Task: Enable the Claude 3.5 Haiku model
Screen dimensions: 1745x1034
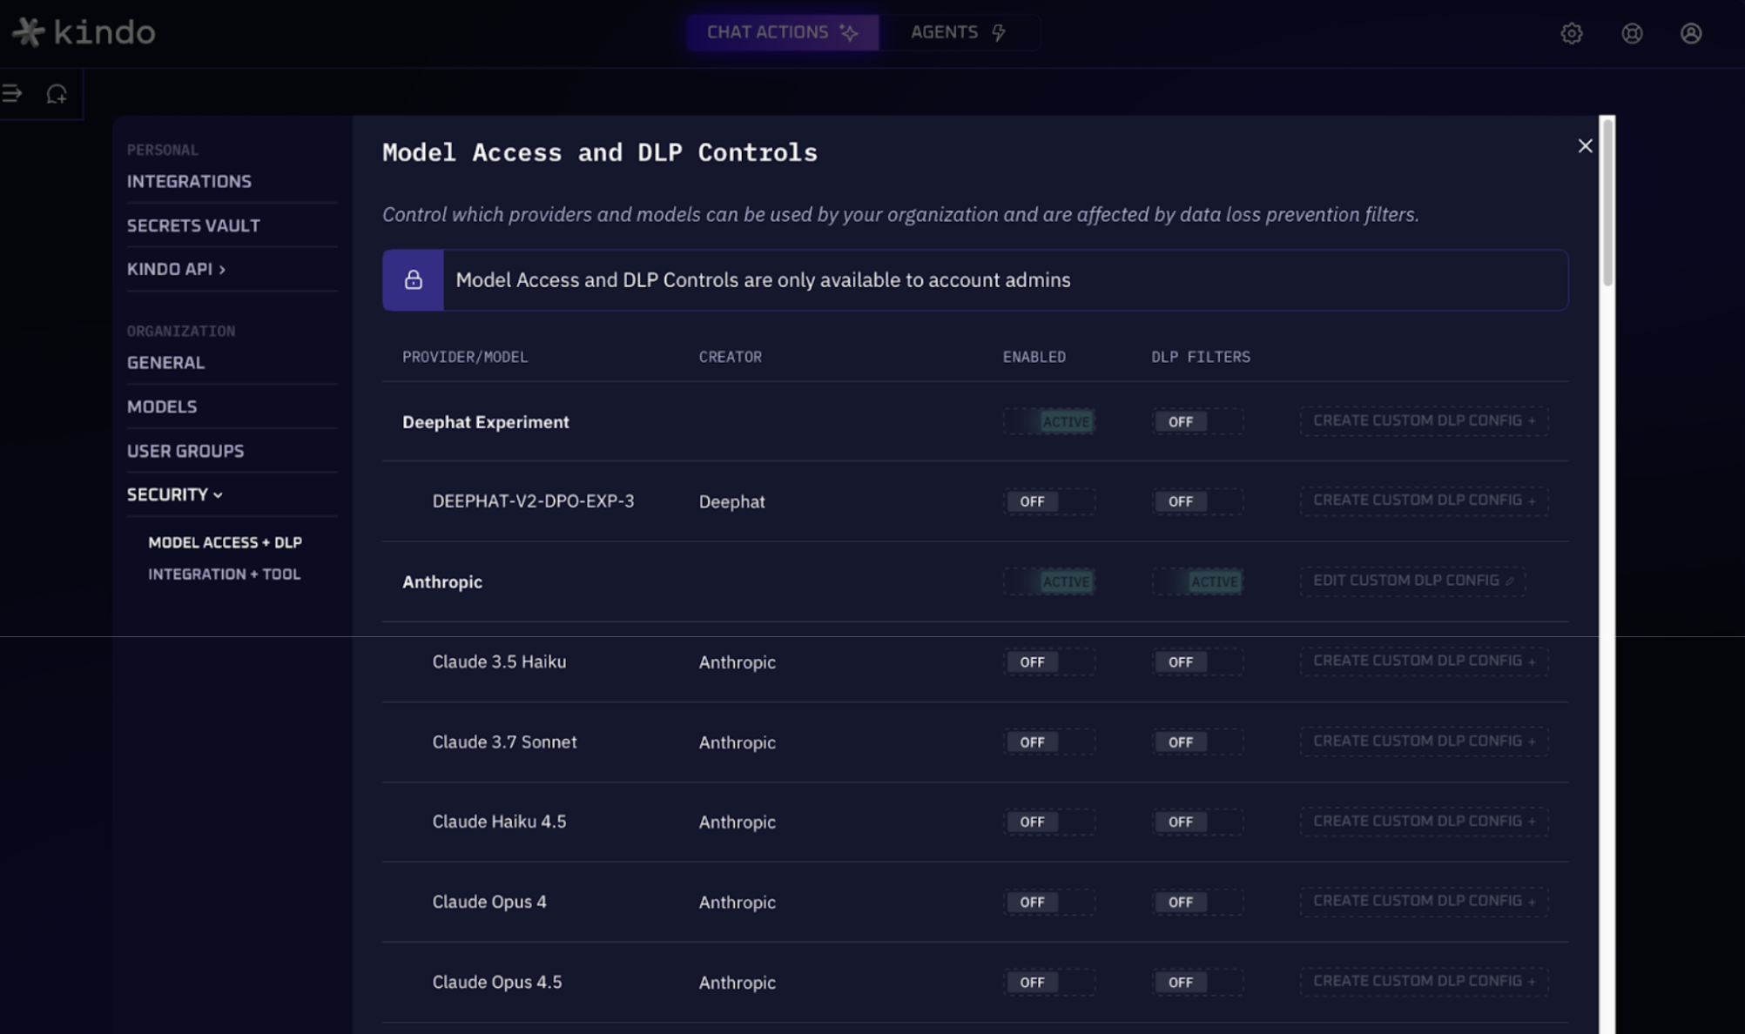Action: pyautogui.click(x=1048, y=661)
